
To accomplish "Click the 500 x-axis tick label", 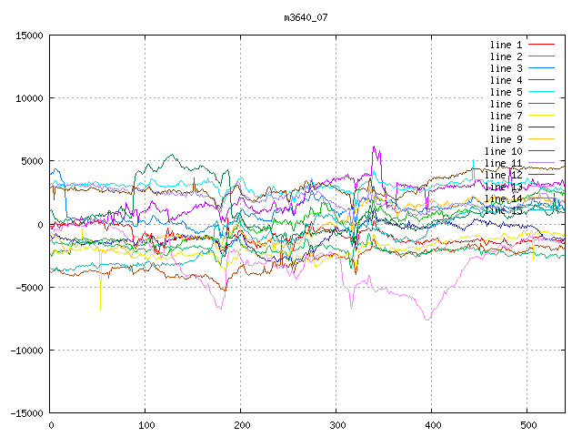I will pos(527,425).
